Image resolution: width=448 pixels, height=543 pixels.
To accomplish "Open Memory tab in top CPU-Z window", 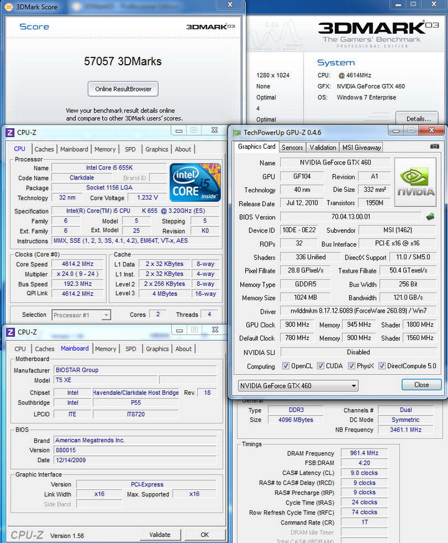I will (105, 149).
